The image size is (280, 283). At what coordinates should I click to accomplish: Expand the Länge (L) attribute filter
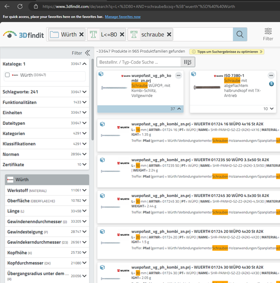[84, 211]
